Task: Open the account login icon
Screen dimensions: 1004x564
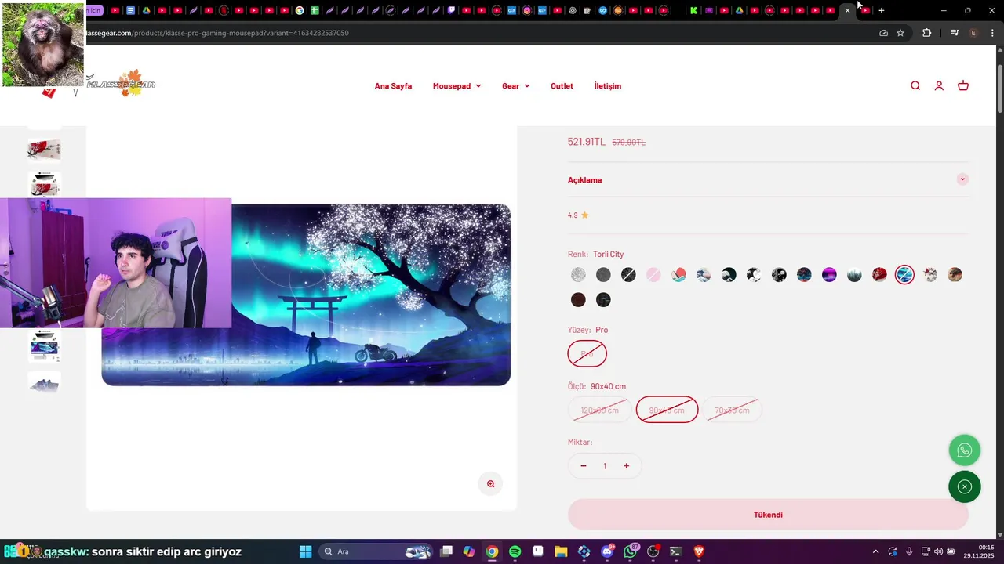Action: 939,86
